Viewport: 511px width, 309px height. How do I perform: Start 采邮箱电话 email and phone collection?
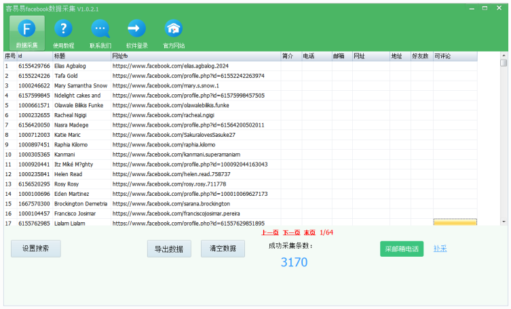pyautogui.click(x=402, y=249)
